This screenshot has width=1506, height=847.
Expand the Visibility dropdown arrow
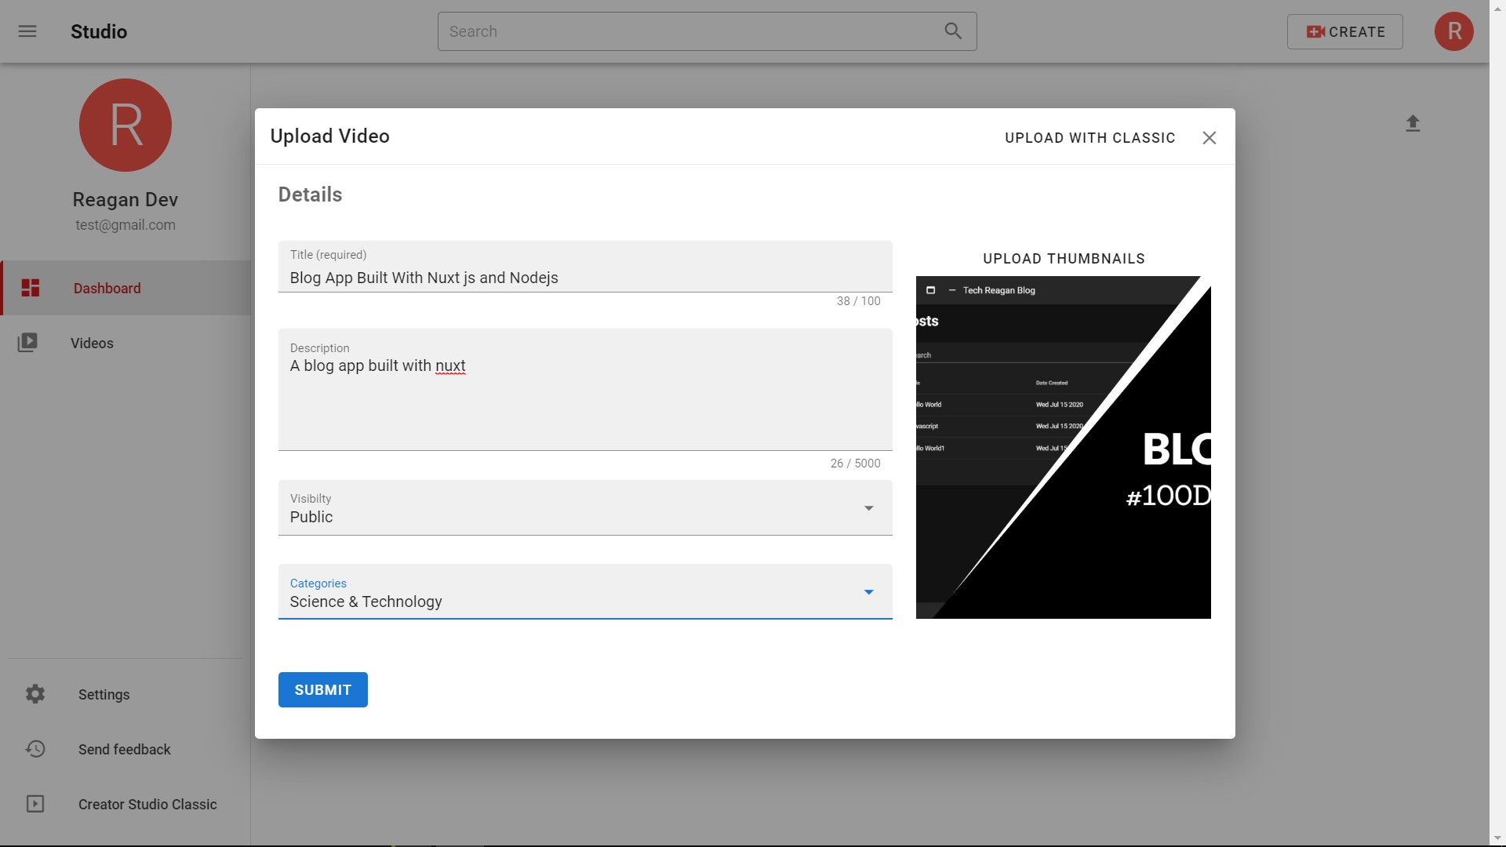[868, 508]
